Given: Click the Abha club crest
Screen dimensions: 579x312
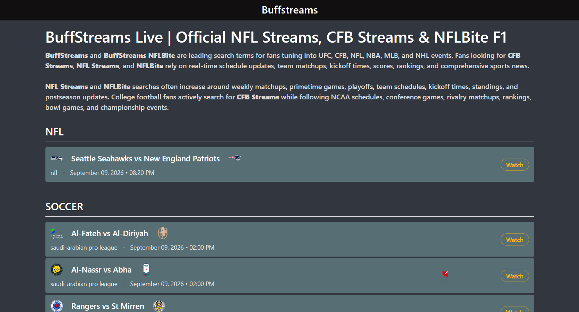Looking at the screenshot, I should click(146, 269).
